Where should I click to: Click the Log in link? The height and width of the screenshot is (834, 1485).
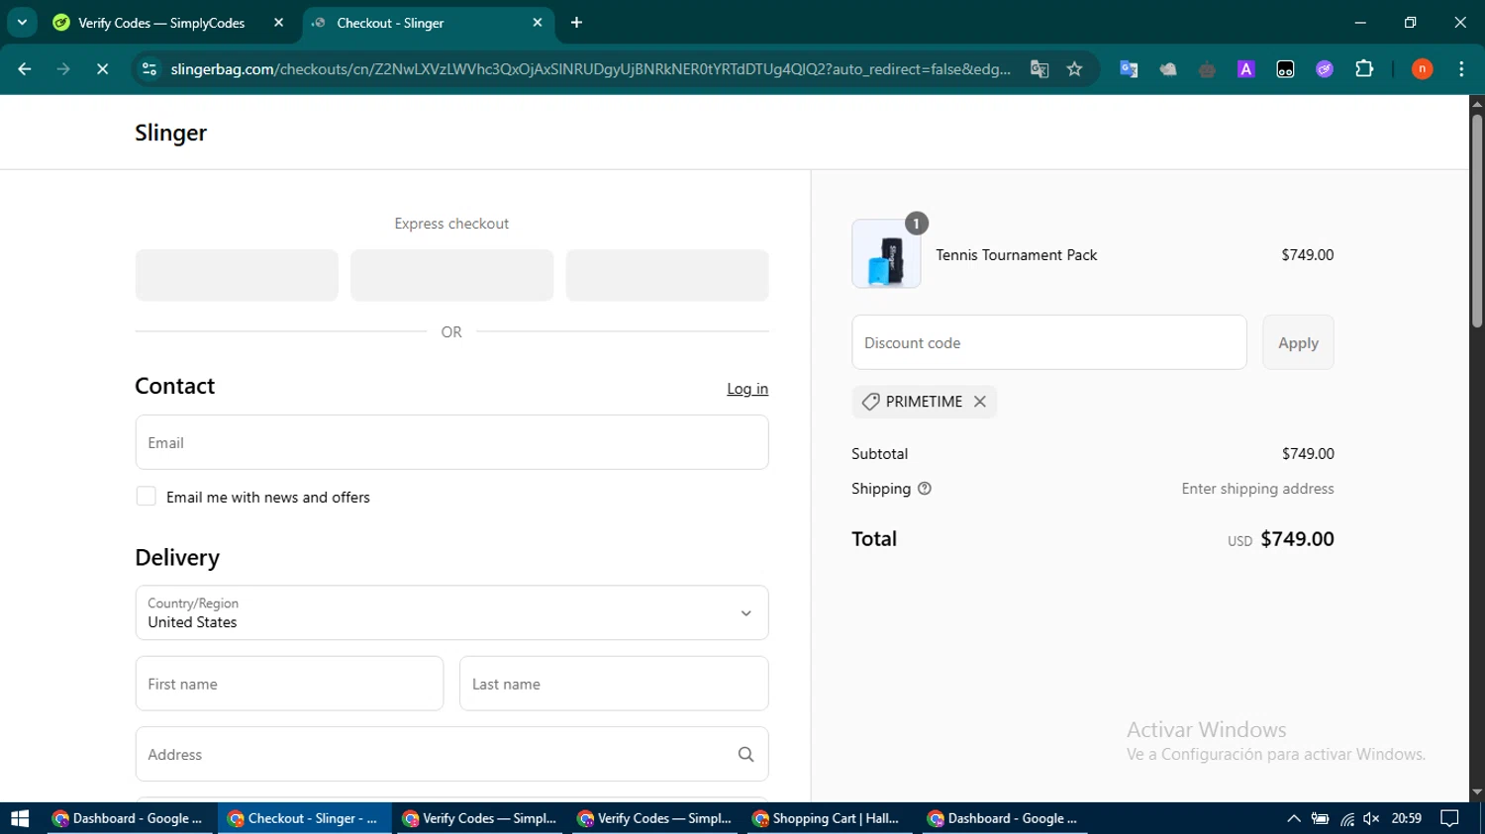tap(747, 389)
